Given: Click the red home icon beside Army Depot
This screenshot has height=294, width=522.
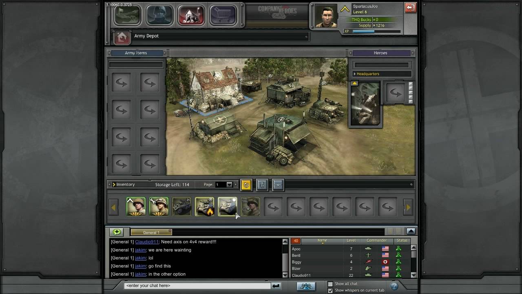Looking at the screenshot, I should pos(122,37).
